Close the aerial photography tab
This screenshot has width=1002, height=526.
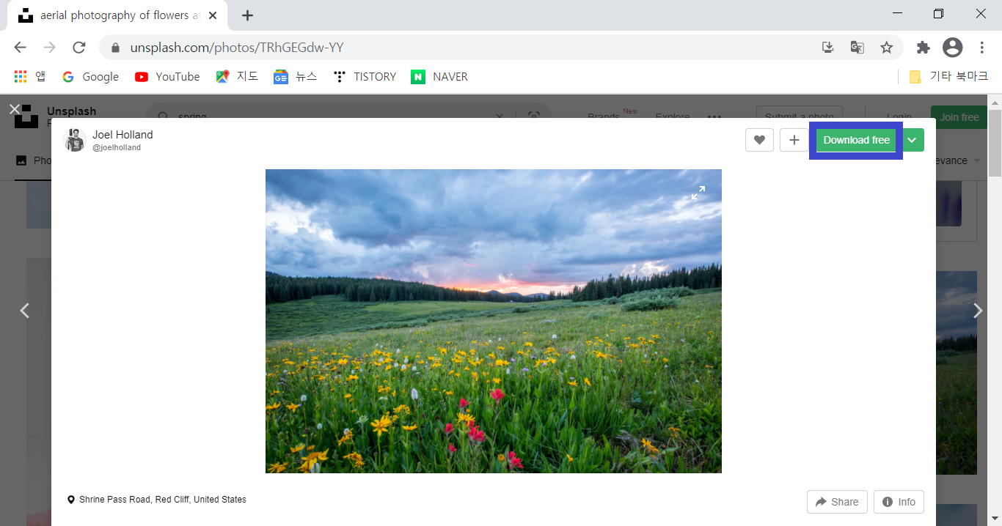click(213, 15)
